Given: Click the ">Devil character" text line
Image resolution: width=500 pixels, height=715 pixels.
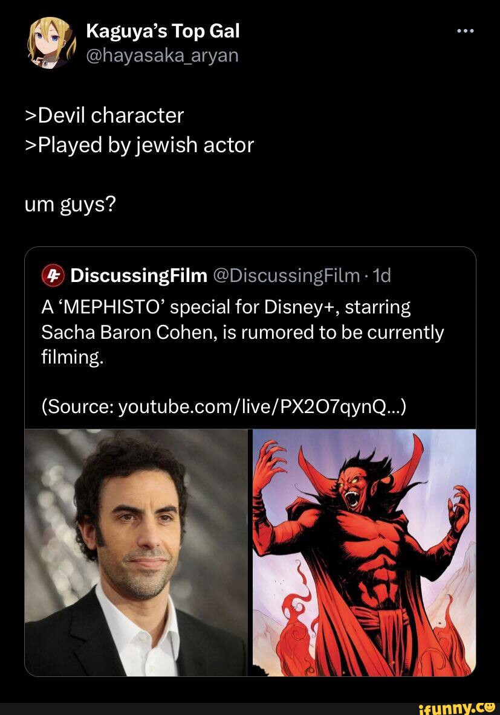Looking at the screenshot, I should click(x=103, y=115).
